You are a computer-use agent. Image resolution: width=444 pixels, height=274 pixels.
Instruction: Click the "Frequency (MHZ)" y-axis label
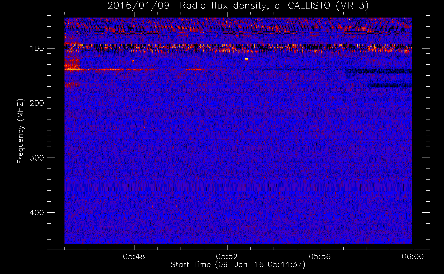(x=21, y=132)
